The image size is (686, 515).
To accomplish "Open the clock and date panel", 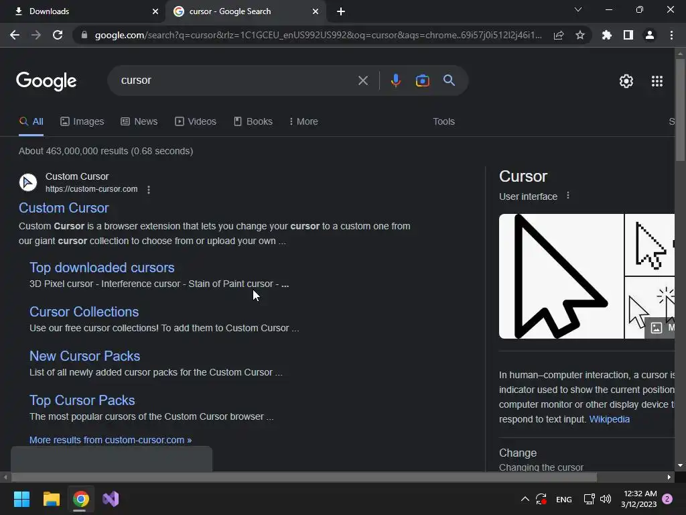I will (638, 499).
